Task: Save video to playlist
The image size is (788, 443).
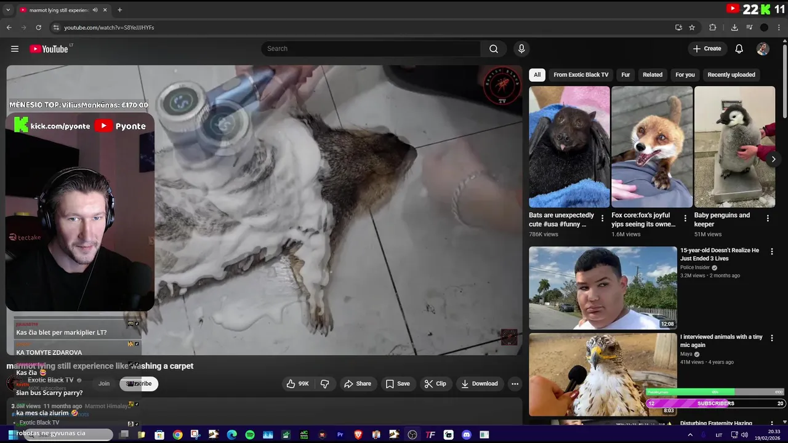Action: coord(398,384)
